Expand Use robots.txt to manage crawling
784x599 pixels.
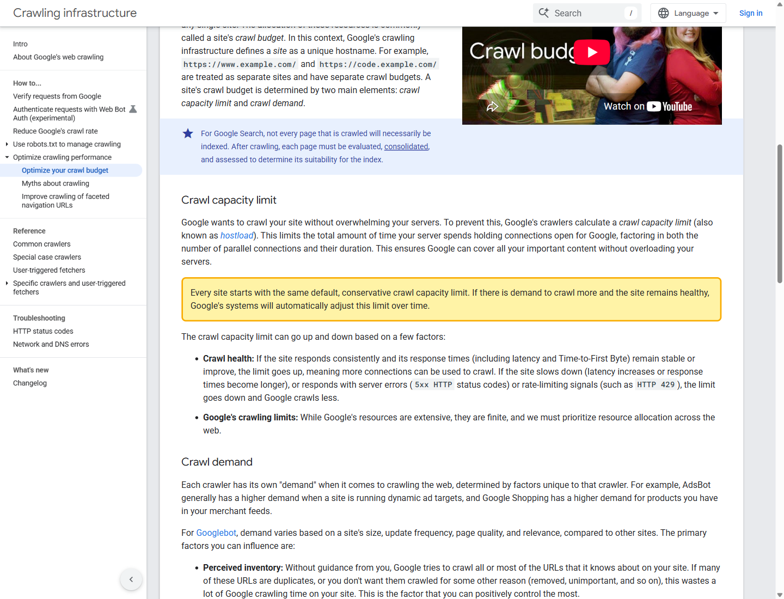pyautogui.click(x=7, y=144)
